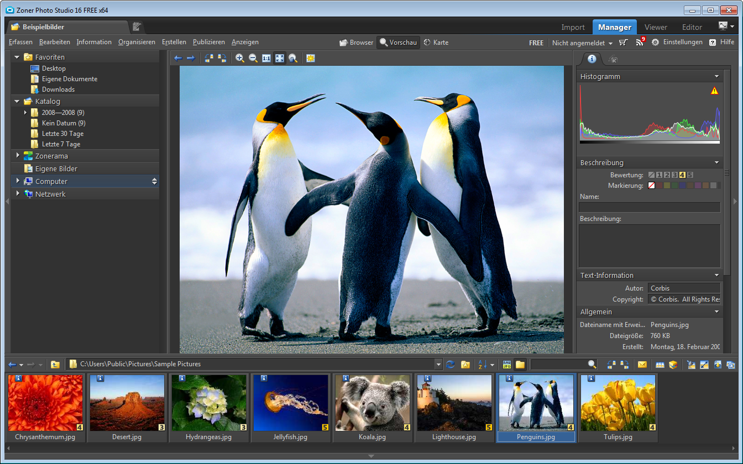Screen dimensions: 743x464
Task: Click the RSS feed news icon
Action: 640,42
